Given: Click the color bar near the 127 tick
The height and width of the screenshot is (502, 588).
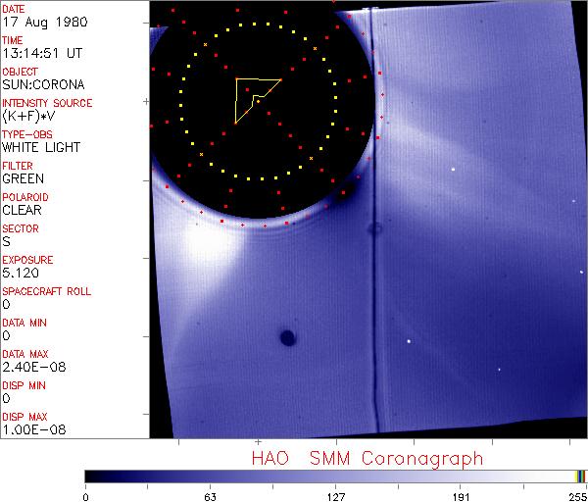Looking at the screenshot, I should click(x=336, y=476).
